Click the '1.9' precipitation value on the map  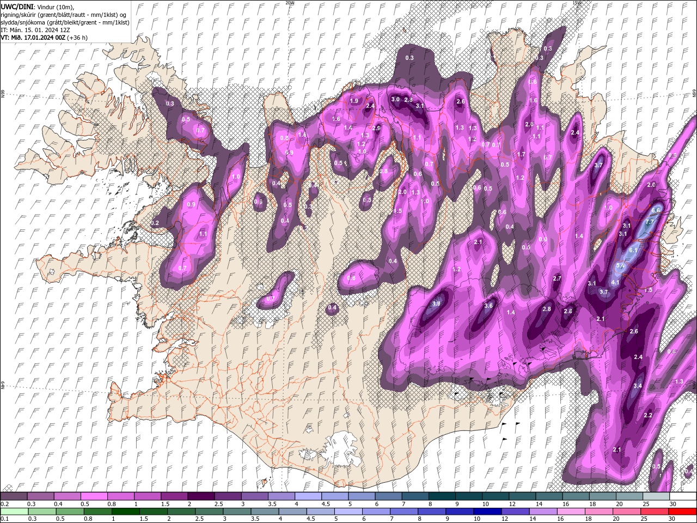pos(354,101)
